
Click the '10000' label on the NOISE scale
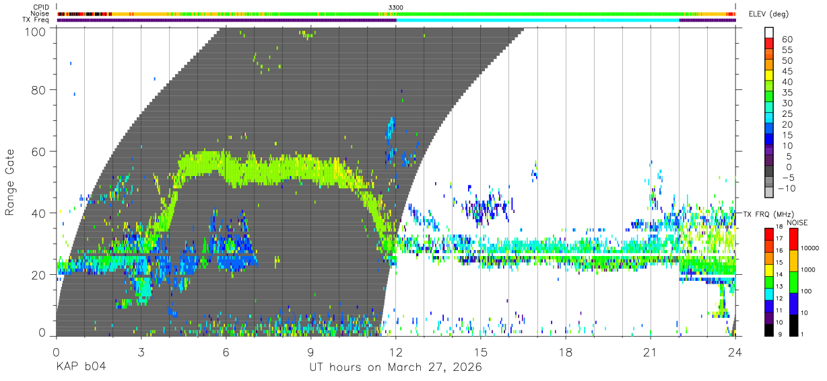click(x=812, y=248)
